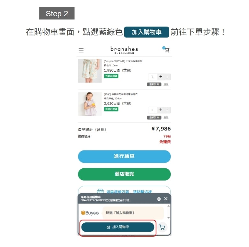Open the round Buyee cart icon button
Image resolution: width=249 pixels, height=247 pixels.
(x=162, y=227)
